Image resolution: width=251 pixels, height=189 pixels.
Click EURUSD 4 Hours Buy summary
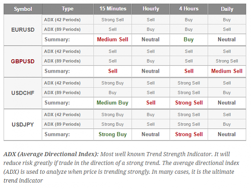tap(189, 39)
